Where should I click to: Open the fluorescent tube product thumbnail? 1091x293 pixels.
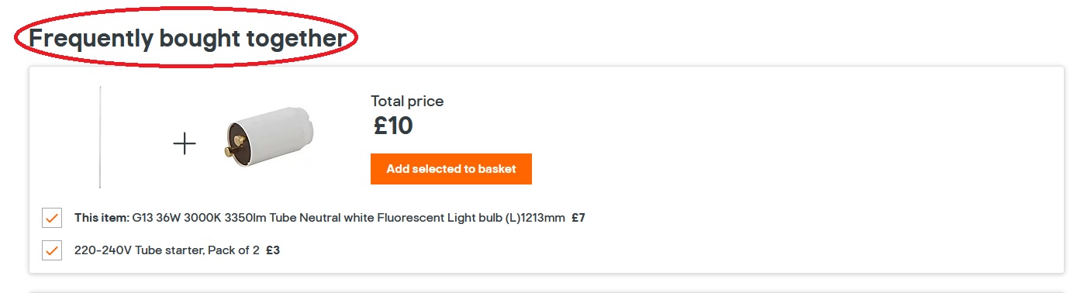[x=100, y=137]
